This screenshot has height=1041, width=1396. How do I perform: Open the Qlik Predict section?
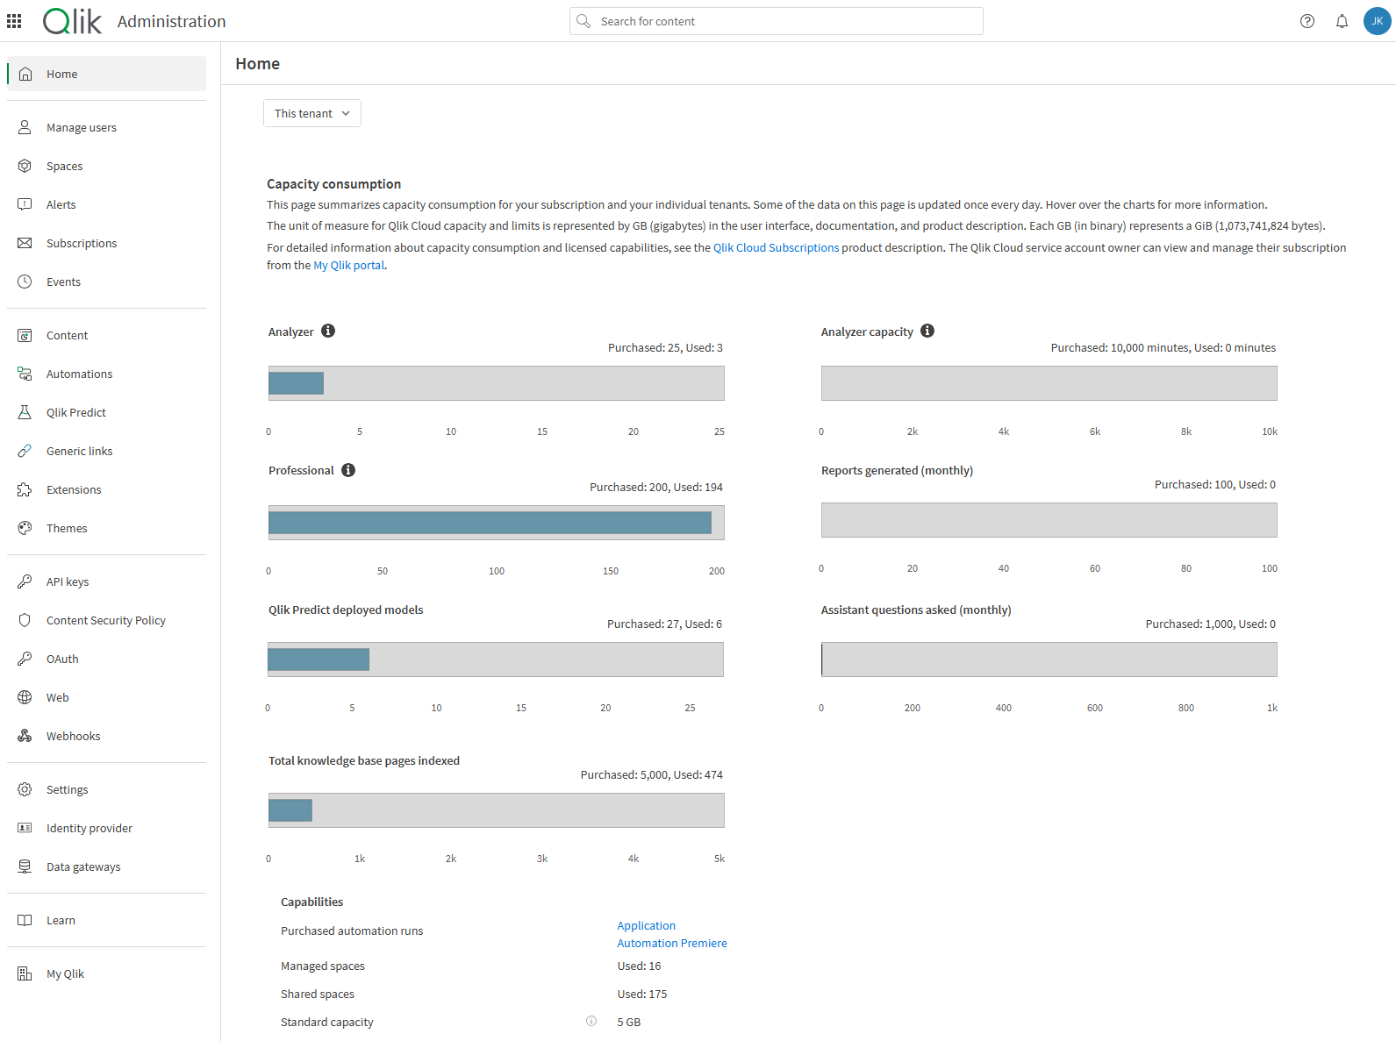pos(75,413)
